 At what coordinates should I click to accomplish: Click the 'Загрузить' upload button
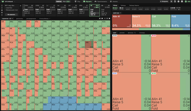[x=164, y=1]
